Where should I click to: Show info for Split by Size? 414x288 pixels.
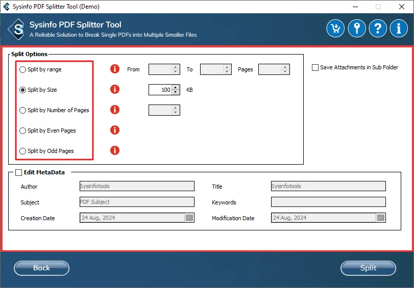coord(114,89)
